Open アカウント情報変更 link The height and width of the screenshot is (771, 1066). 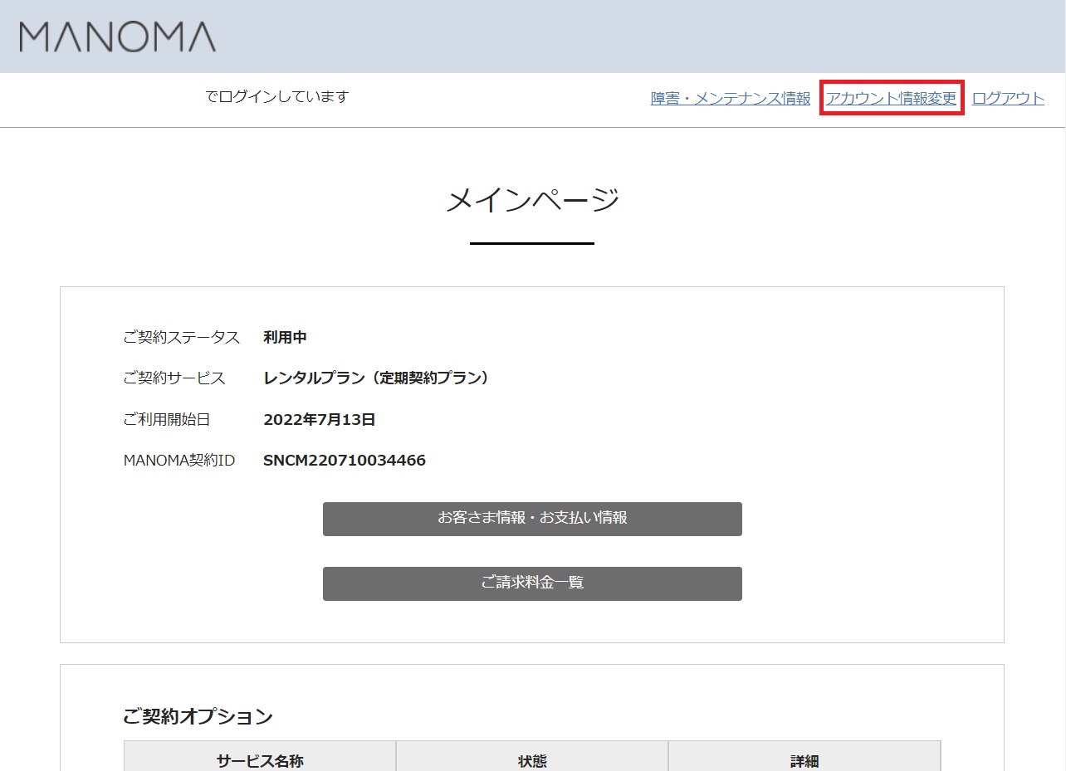coord(891,98)
